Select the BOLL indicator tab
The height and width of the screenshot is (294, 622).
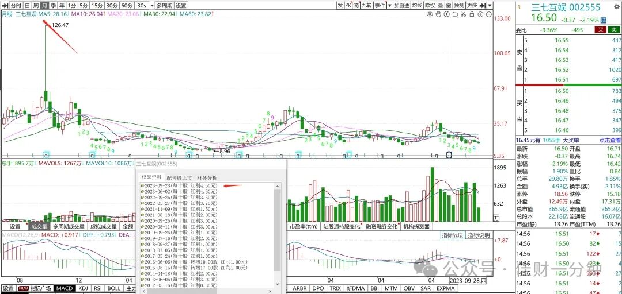pos(114,288)
